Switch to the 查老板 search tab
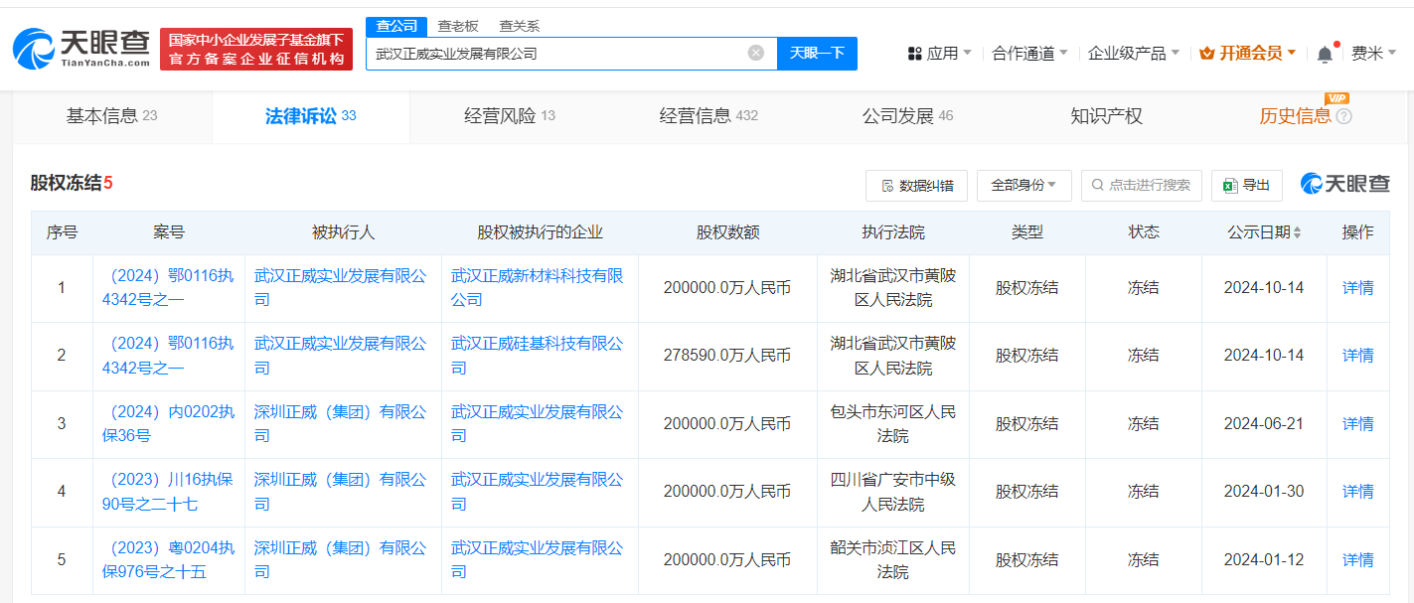1414x603 pixels. (458, 27)
